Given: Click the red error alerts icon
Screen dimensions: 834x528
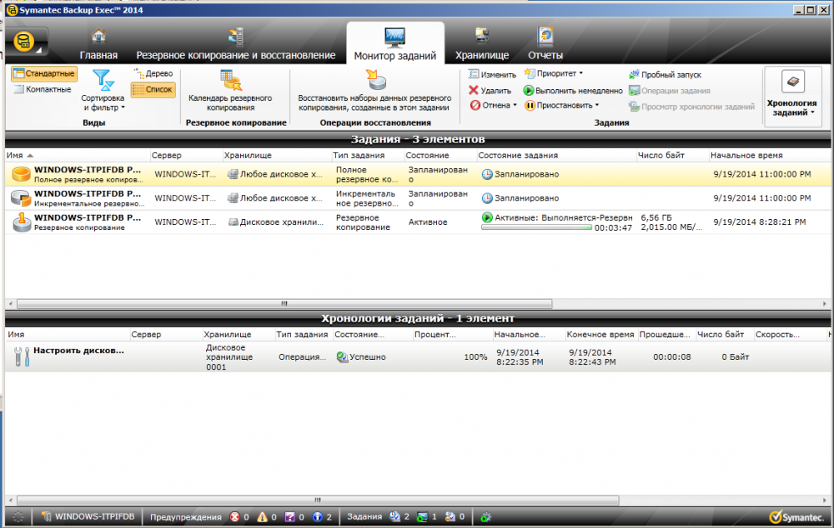Looking at the screenshot, I should click(x=234, y=517).
